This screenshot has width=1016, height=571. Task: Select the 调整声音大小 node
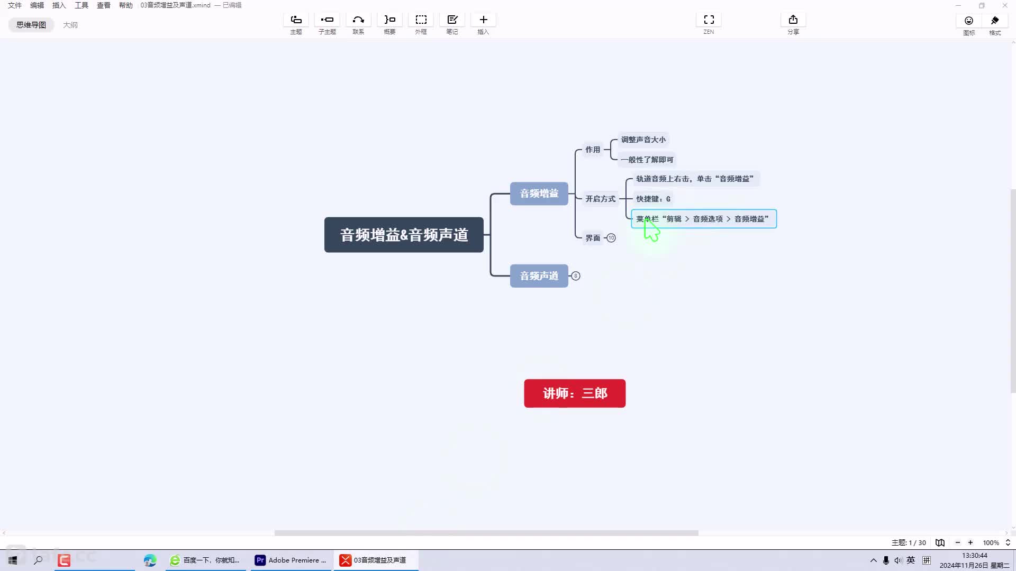coord(643,140)
